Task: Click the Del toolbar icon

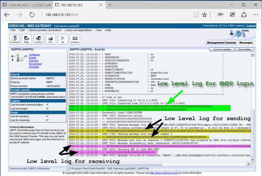Action: coord(63,39)
